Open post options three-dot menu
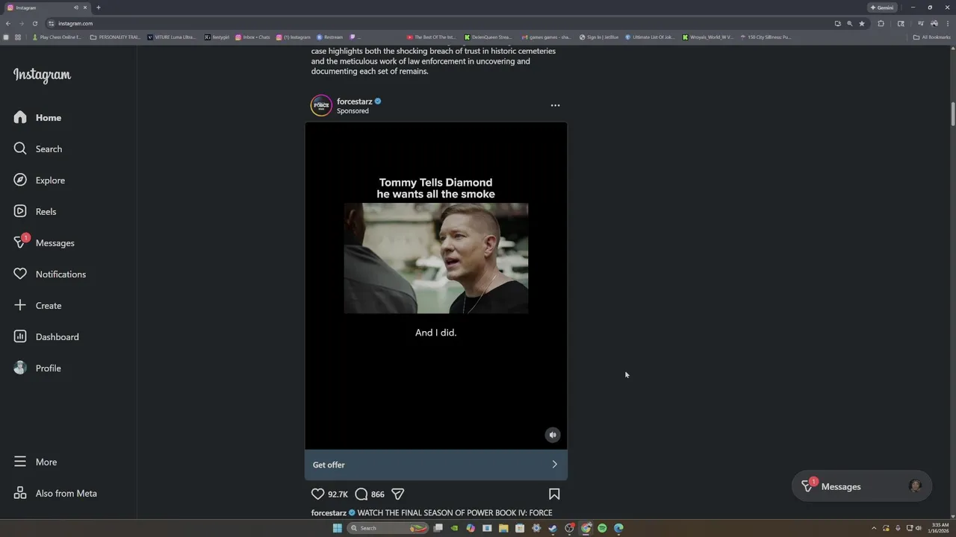This screenshot has height=537, width=956. point(555,105)
